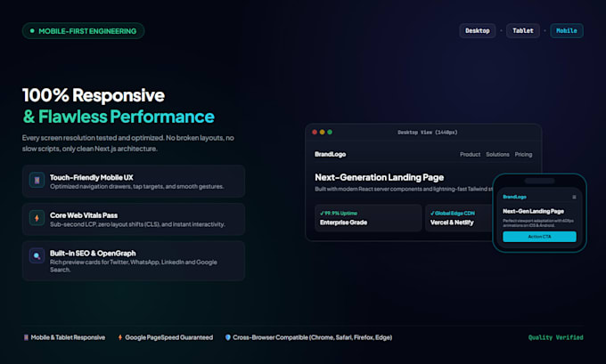Click BrandLogo in the phone mockup
Viewport: 606px width, 364px height.
click(514, 197)
